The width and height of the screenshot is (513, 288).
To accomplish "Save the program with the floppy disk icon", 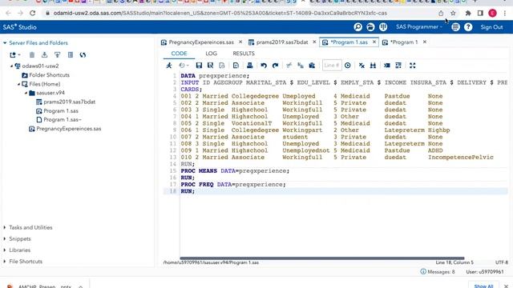I will (x=199, y=66).
